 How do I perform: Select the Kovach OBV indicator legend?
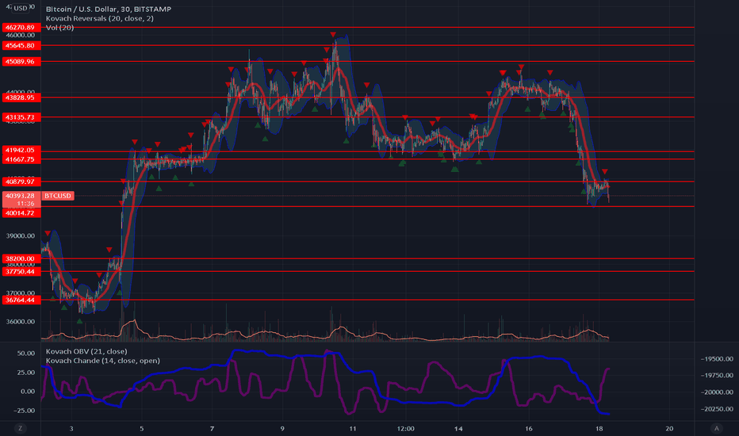coord(86,351)
